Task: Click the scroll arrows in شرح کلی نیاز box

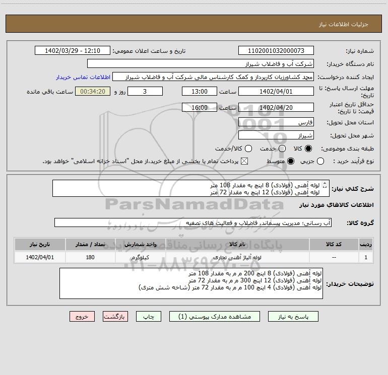Action: [x=325, y=185]
